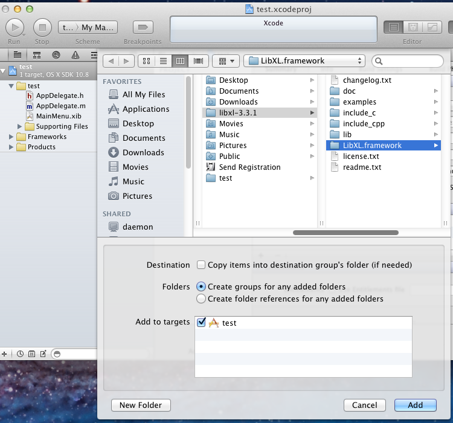
Task: Collapse the test project disclosure triangle
Action: click(3, 71)
